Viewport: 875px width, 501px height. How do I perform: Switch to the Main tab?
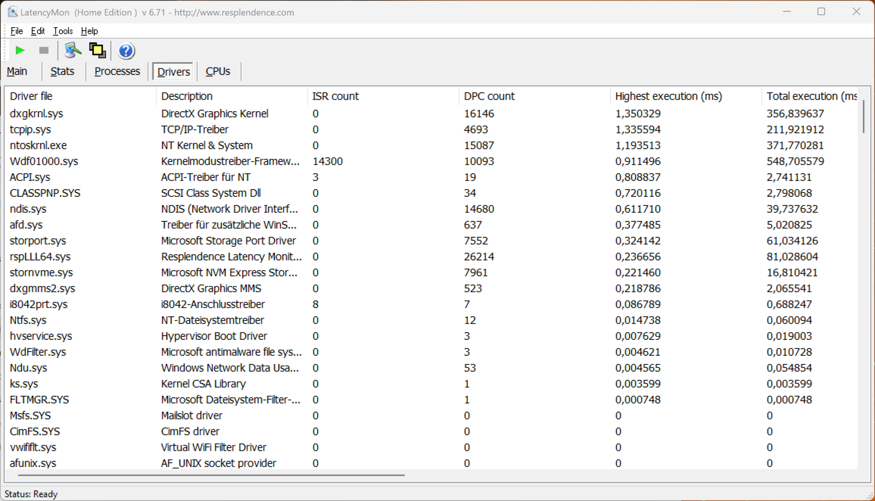coord(17,72)
